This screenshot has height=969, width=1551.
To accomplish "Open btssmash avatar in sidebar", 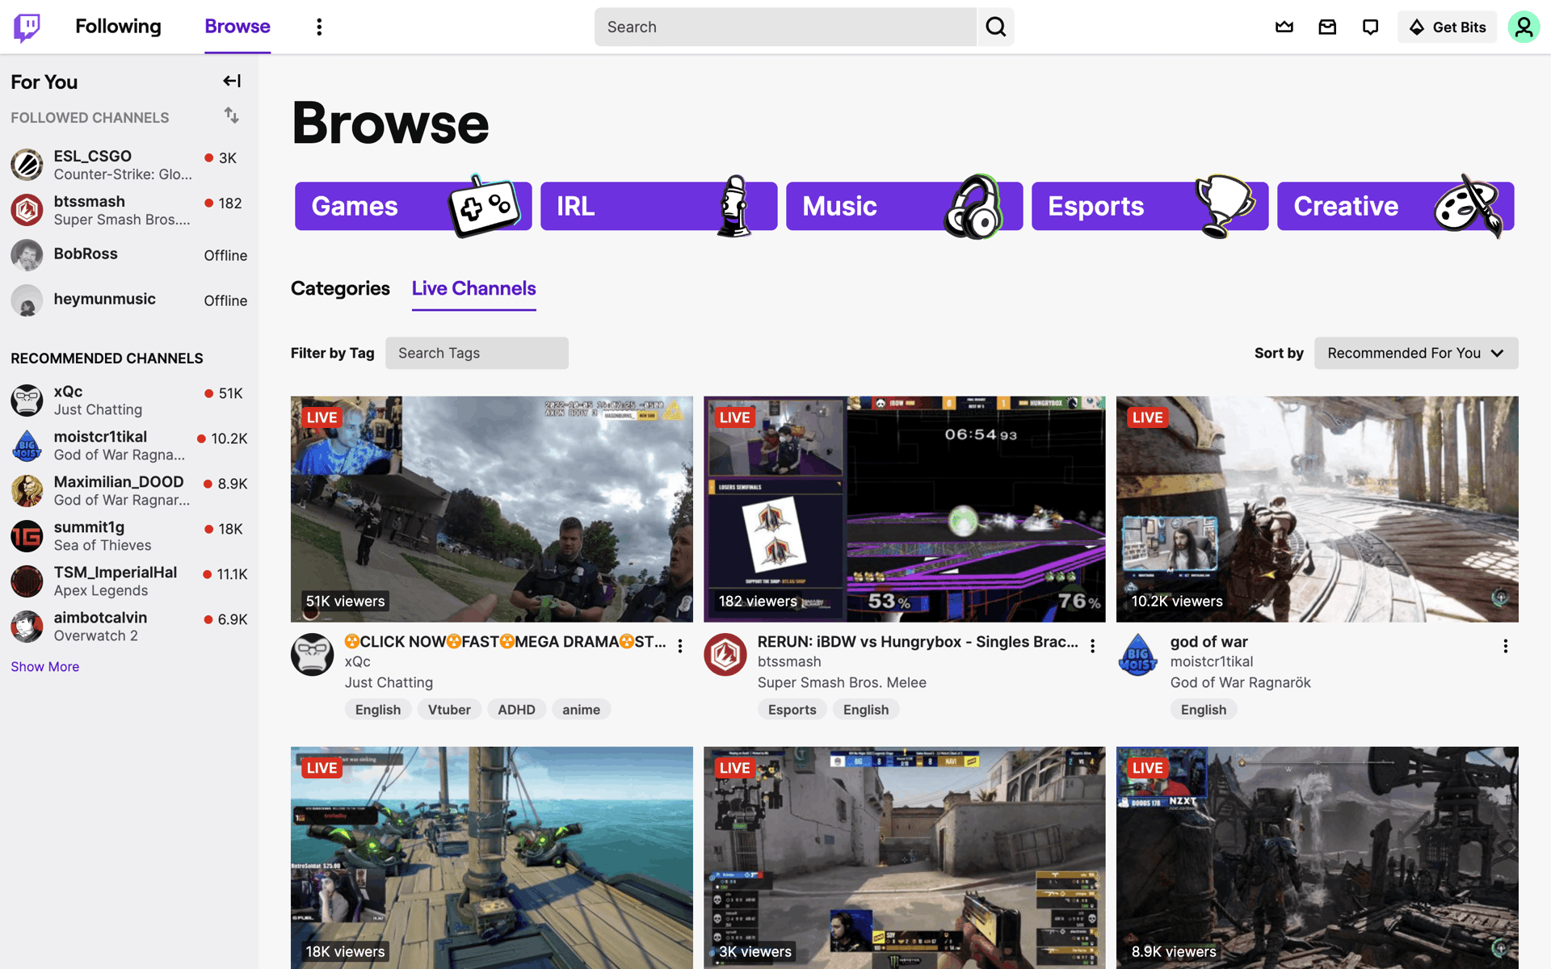I will coord(27,210).
